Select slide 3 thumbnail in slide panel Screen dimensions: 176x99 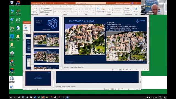pyautogui.click(x=46, y=56)
